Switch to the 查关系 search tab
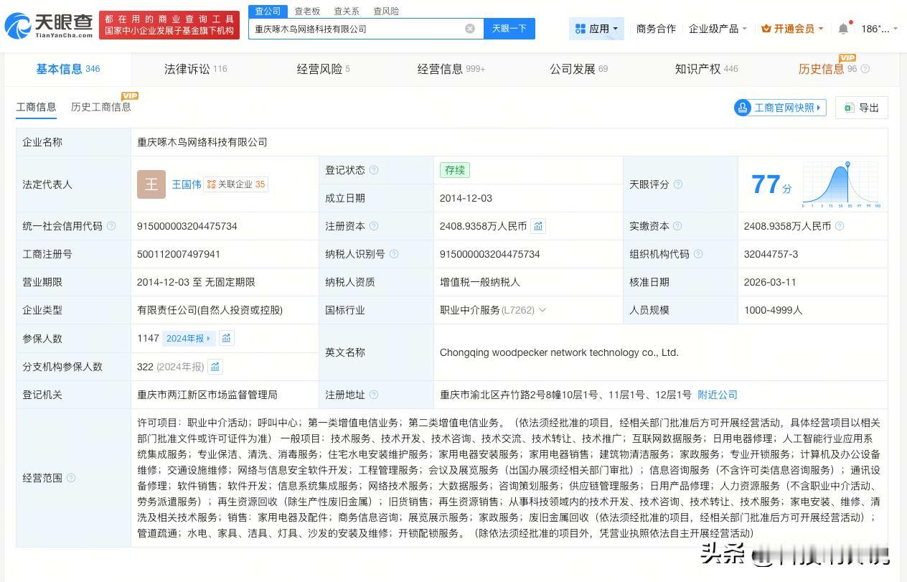 [x=347, y=11]
